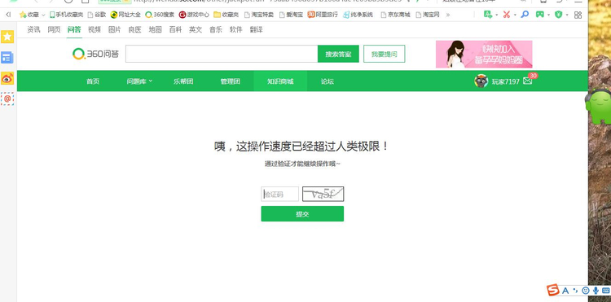Screen dimensions: 611x302
Task: Open the 360搜索 bookmark
Action: pyautogui.click(x=160, y=15)
